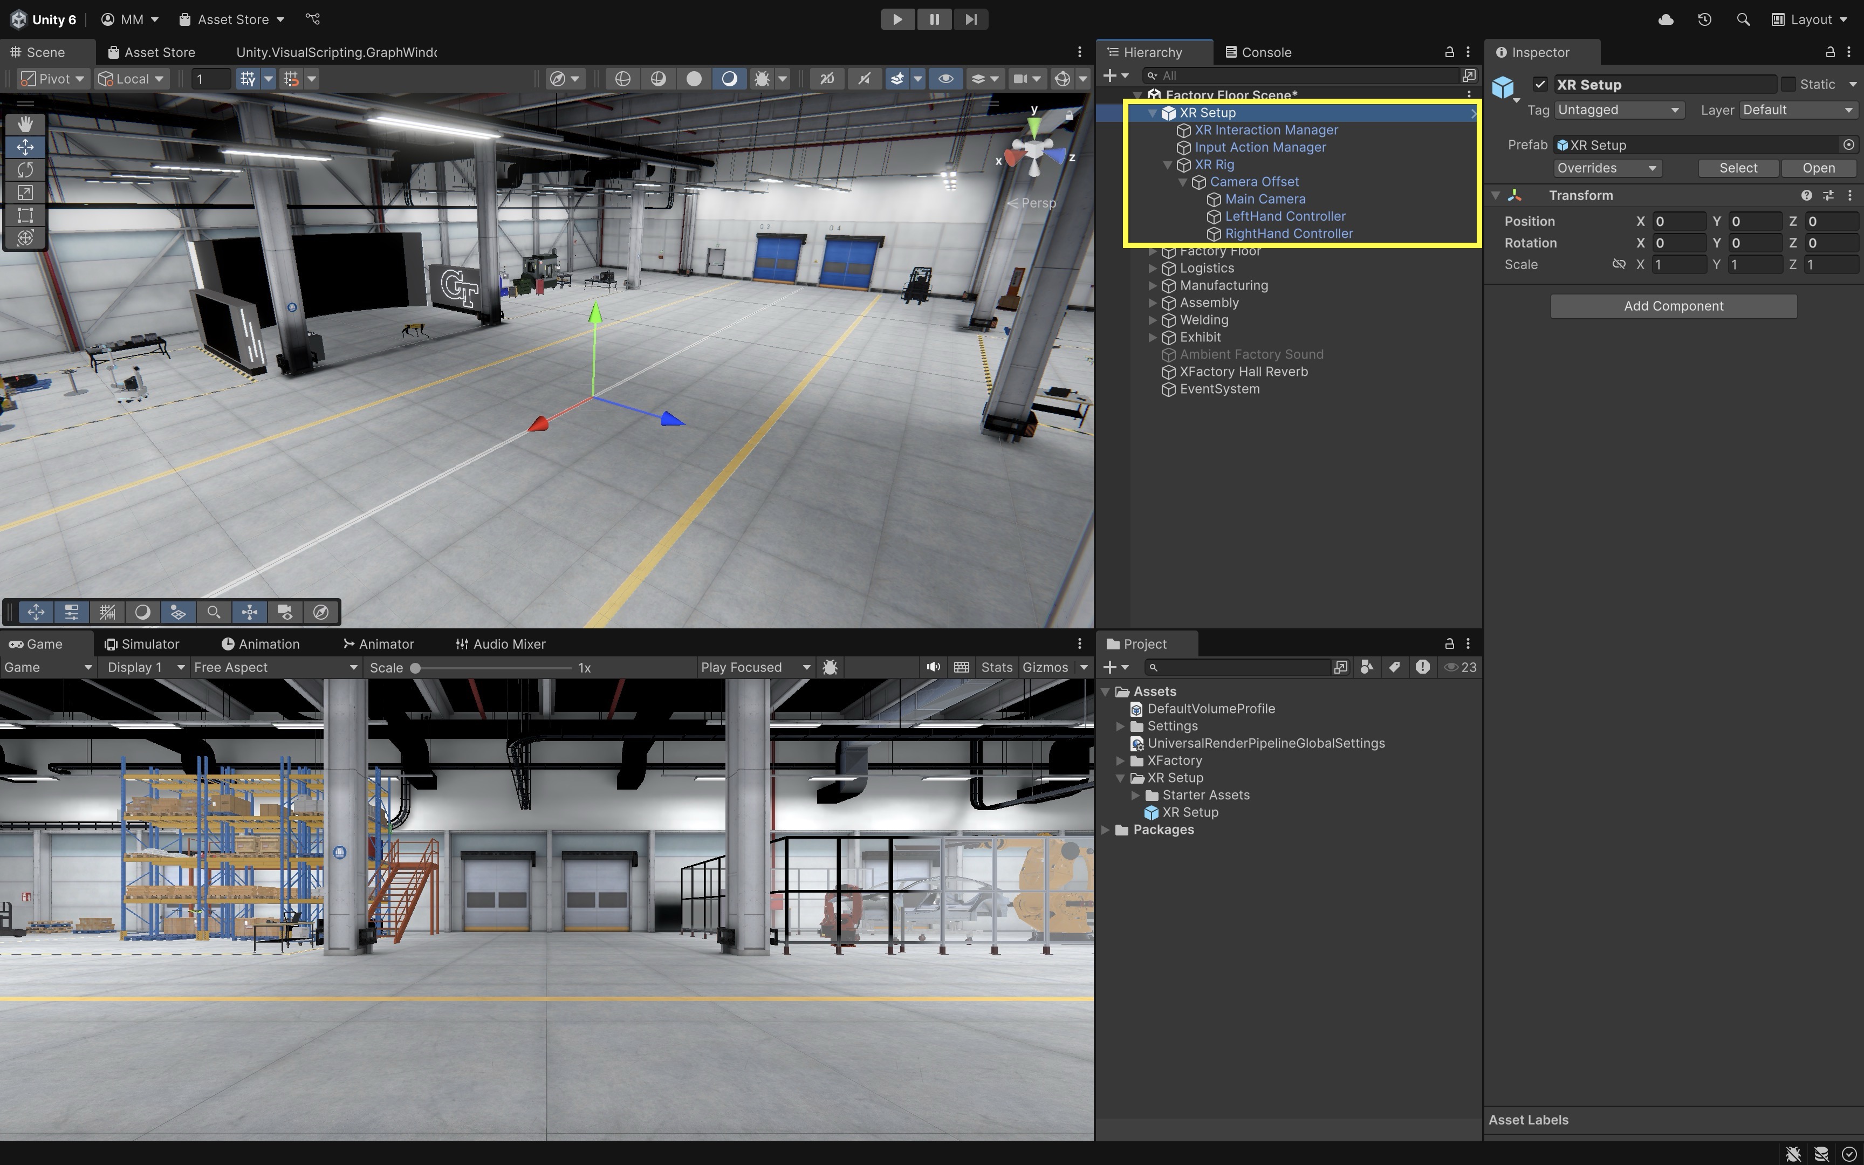Click the Gizmos button in Game view
The width and height of the screenshot is (1864, 1165).
coord(1045,667)
